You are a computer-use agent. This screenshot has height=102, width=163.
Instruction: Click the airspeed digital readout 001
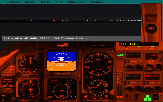(30, 69)
